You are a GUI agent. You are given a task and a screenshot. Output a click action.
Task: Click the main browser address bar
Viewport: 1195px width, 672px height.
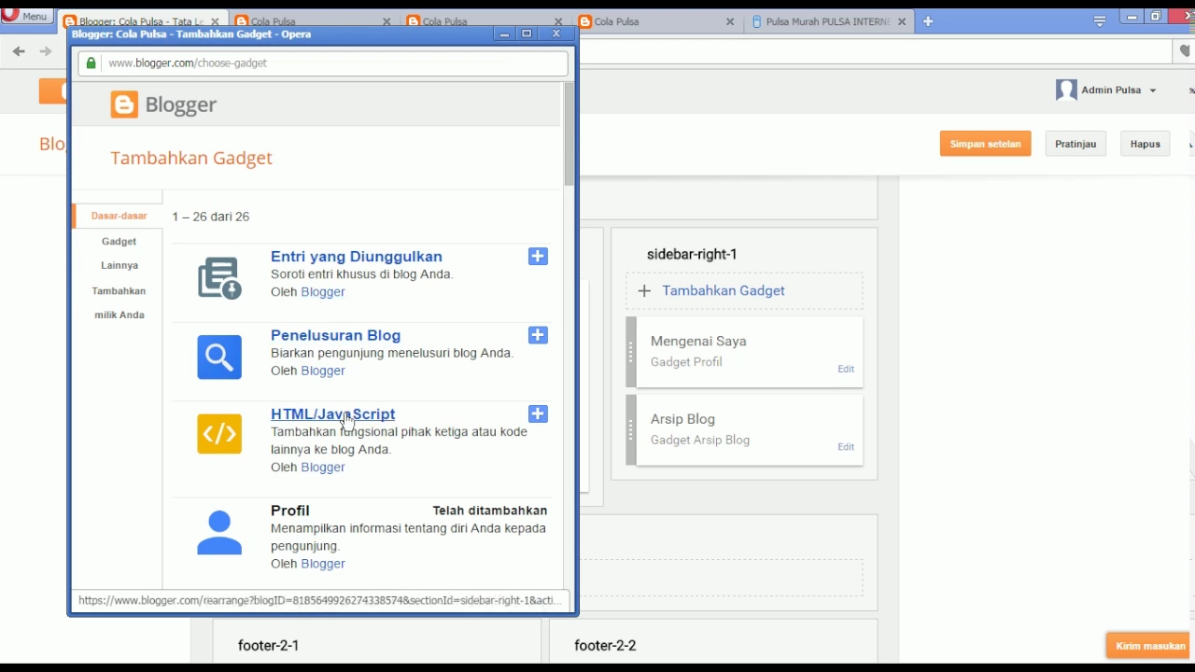[x=875, y=51]
